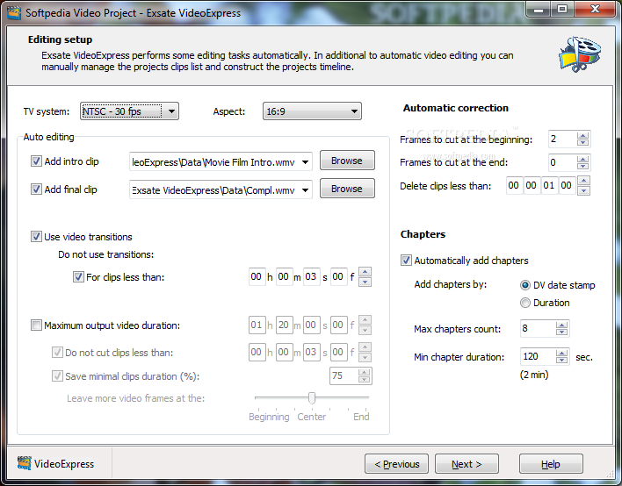
Task: Toggle Automatically add chapters checkbox
Action: tap(406, 261)
